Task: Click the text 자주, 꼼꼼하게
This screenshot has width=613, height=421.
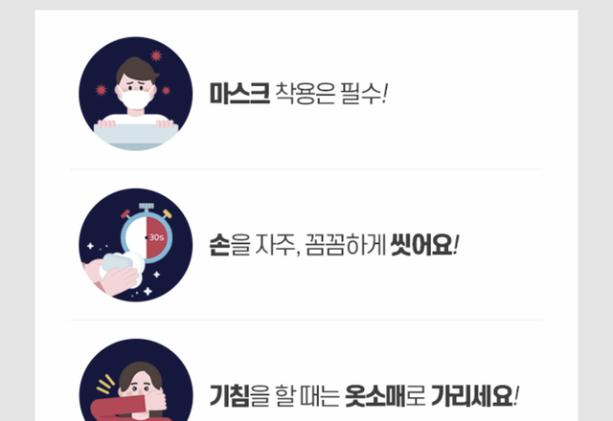Action: tap(321, 245)
